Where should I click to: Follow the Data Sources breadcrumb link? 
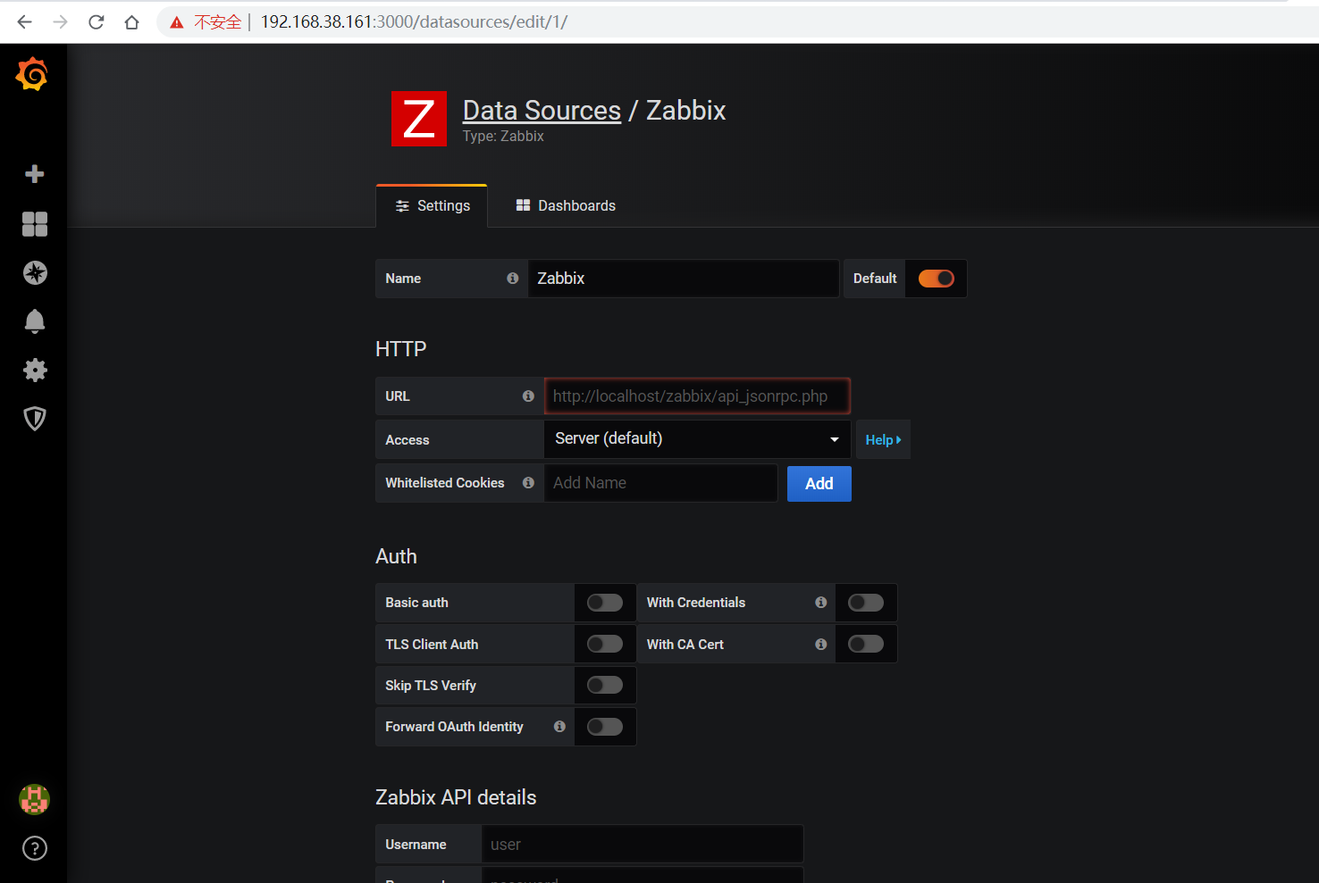coord(542,111)
